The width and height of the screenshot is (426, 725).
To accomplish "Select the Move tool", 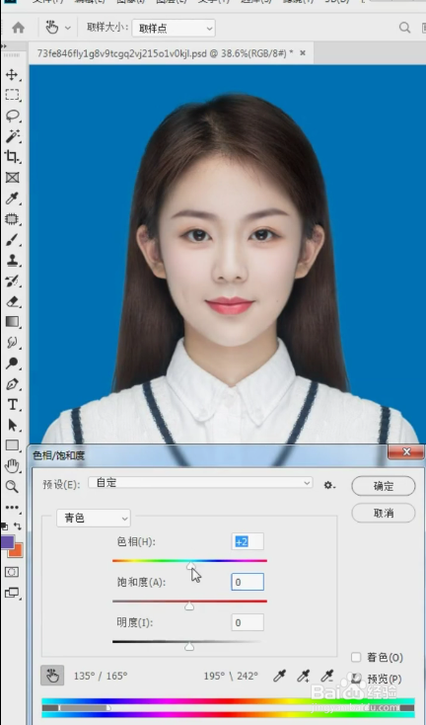I will [12, 75].
